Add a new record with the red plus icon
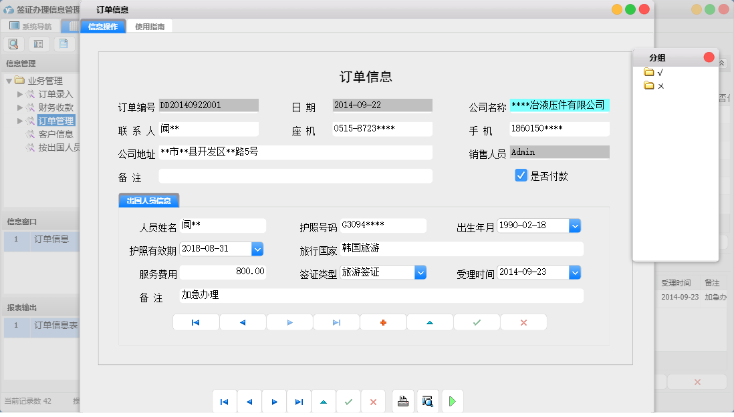 click(x=383, y=322)
